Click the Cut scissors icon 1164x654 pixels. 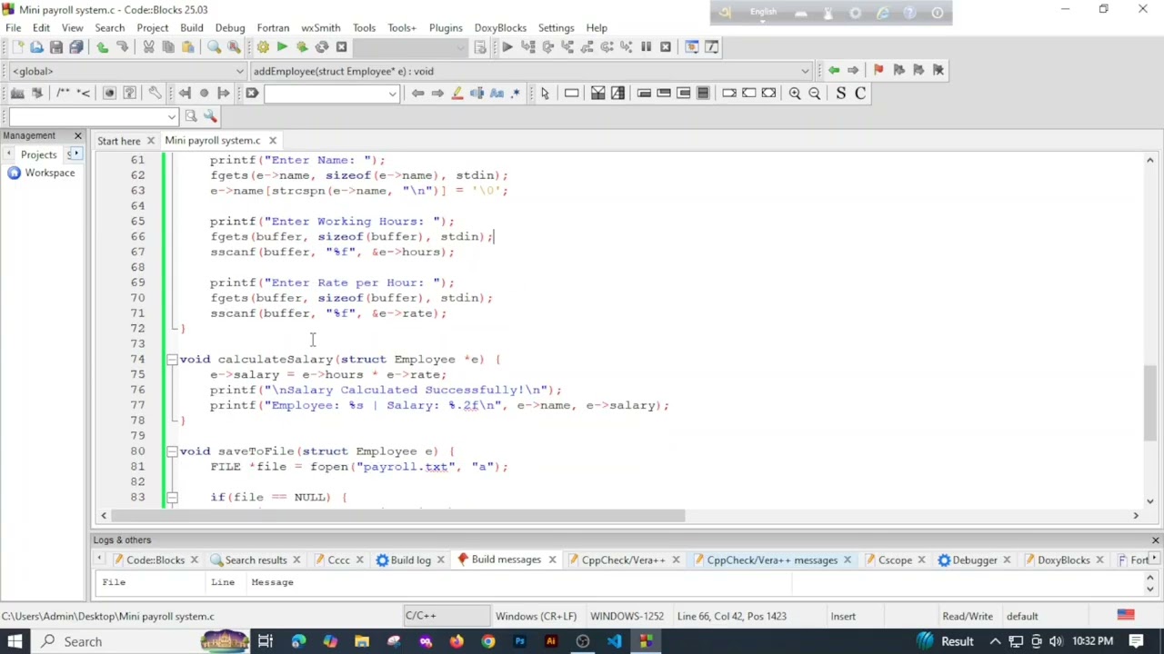(148, 47)
